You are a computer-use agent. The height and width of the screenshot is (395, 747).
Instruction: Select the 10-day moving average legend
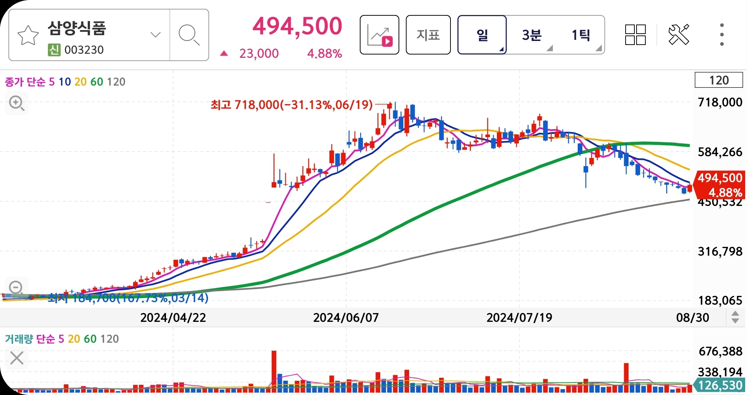pos(65,82)
